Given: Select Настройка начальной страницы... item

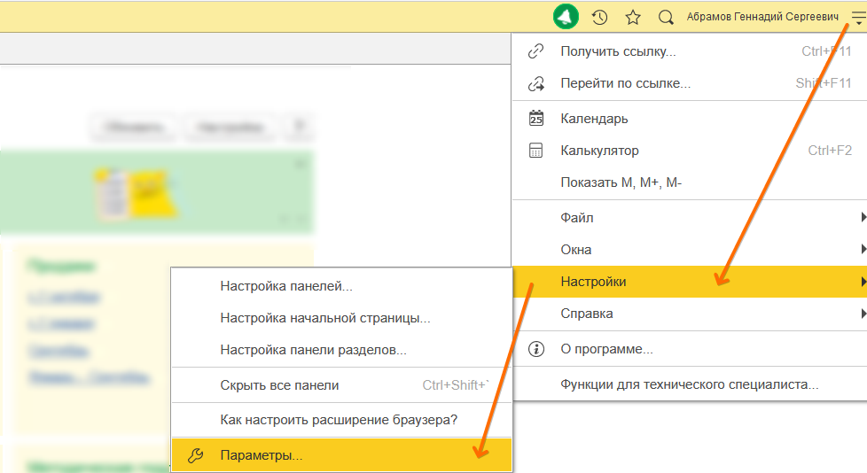Looking at the screenshot, I should pos(341,318).
